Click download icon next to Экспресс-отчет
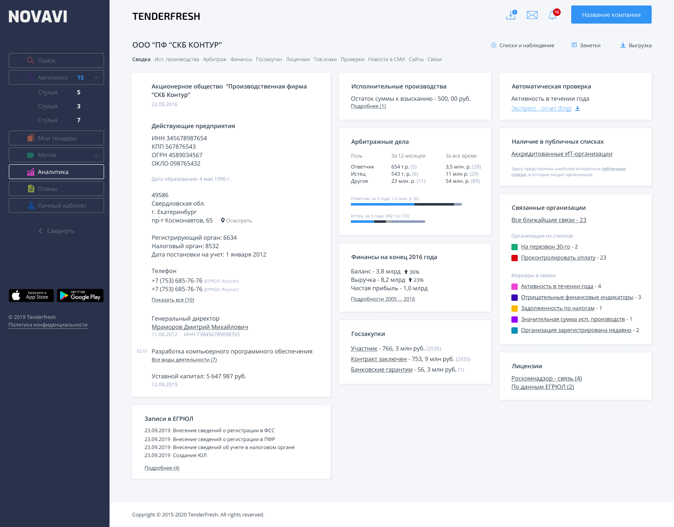 [x=578, y=108]
